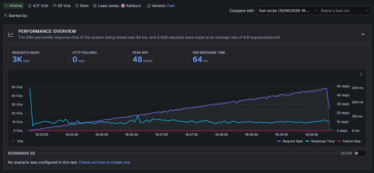
Task: Click the Ashburn load zone text
Action: [x=134, y=5]
